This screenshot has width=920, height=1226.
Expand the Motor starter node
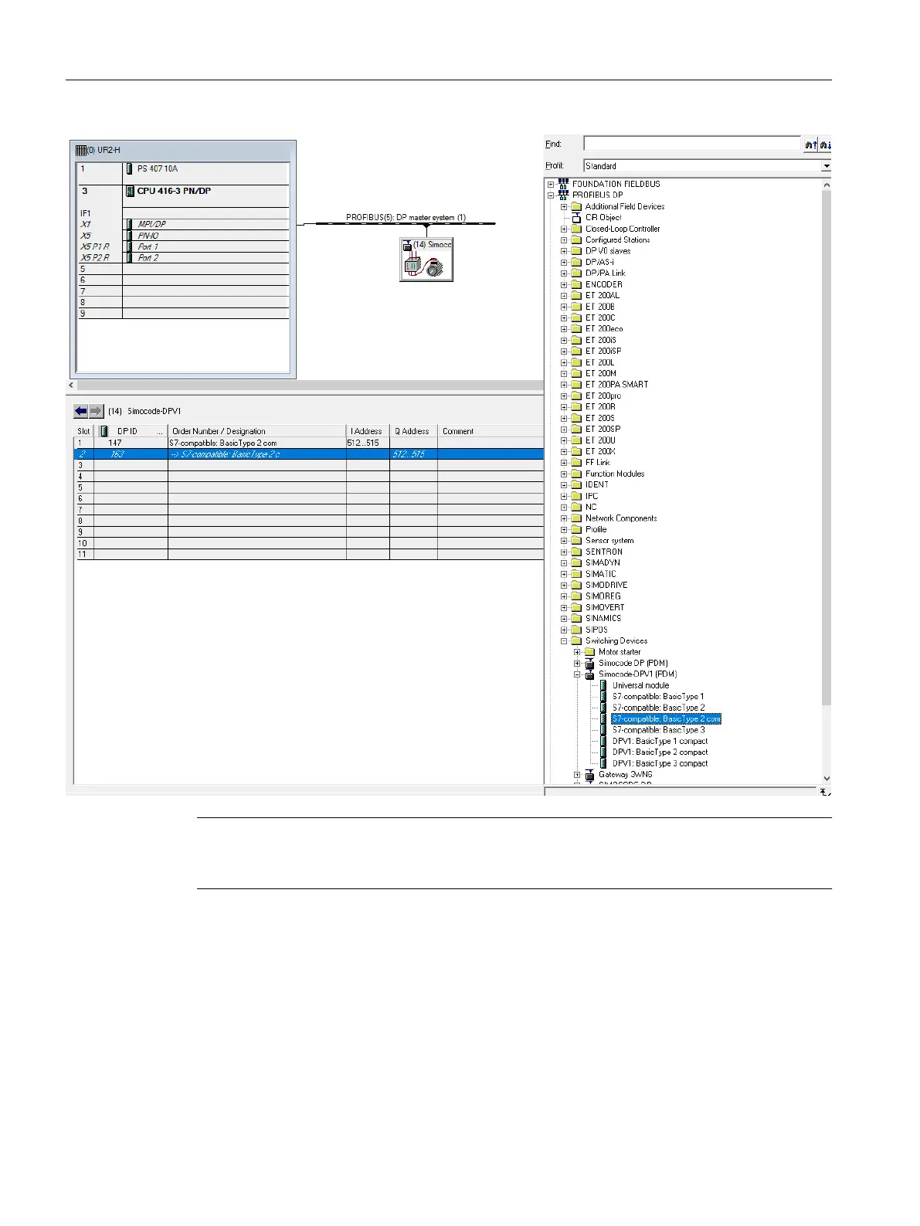click(577, 652)
